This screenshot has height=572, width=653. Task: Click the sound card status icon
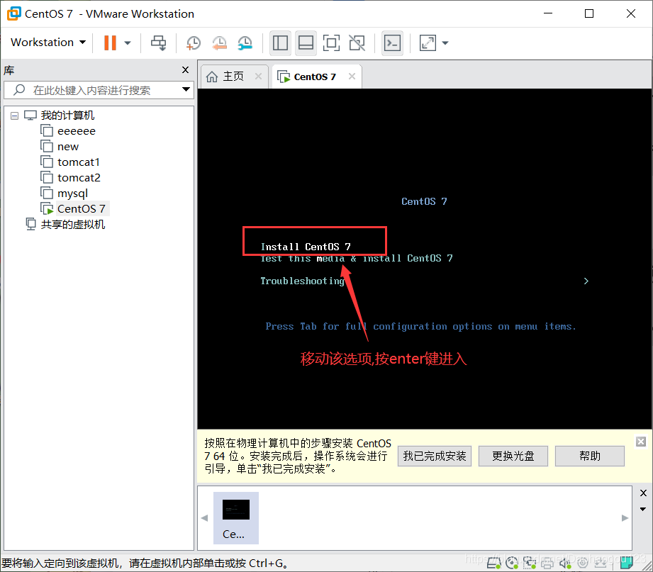(x=564, y=563)
